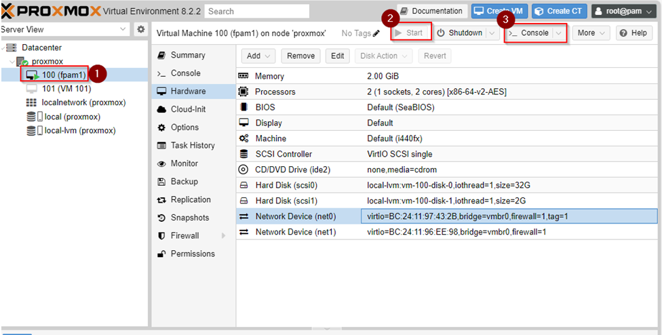Open the Add hardware dropdown
Image resolution: width=662 pixels, height=335 pixels.
pyautogui.click(x=258, y=56)
